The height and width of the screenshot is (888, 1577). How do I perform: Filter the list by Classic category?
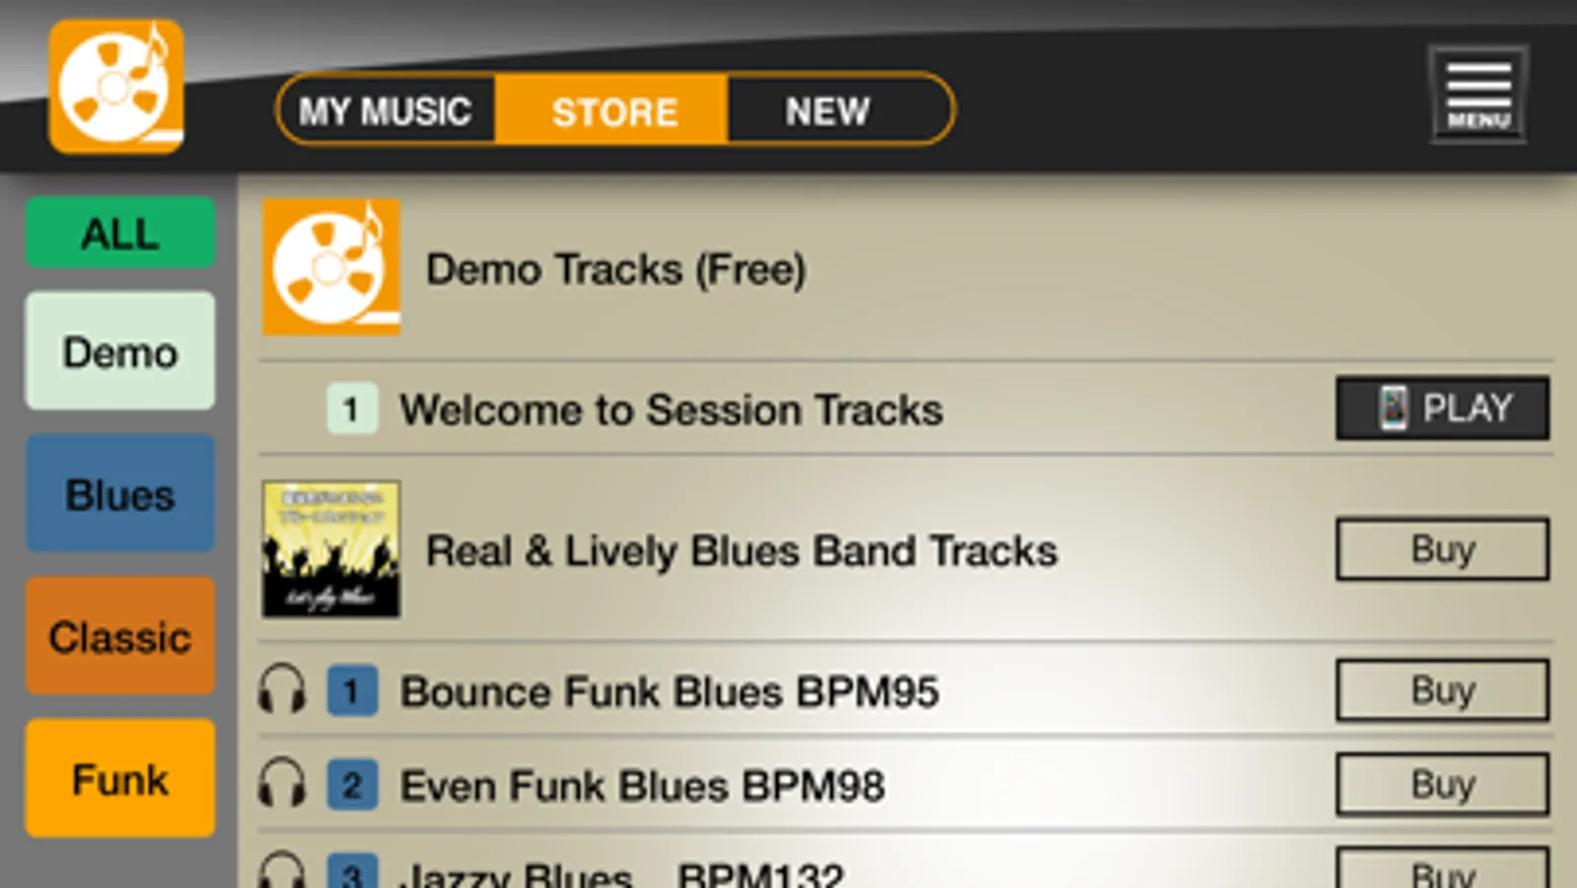tap(120, 636)
